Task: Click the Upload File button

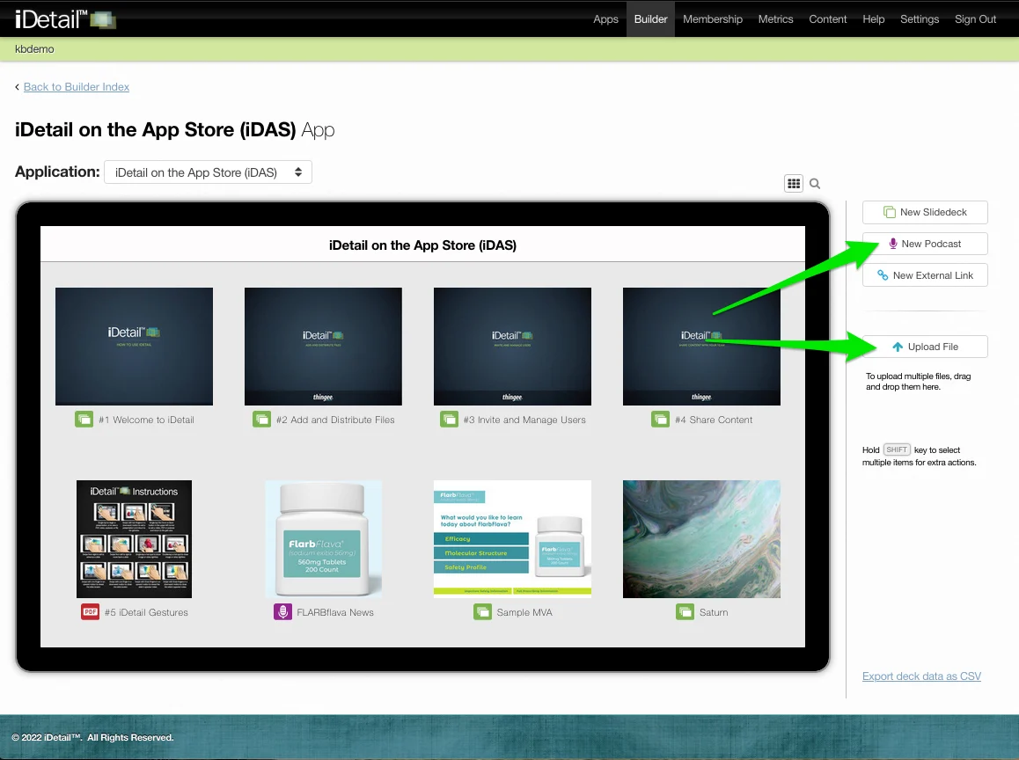Action: tap(925, 347)
